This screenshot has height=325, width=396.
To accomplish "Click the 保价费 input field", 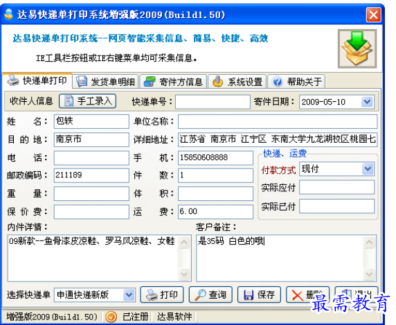I will pyautogui.click(x=91, y=211).
